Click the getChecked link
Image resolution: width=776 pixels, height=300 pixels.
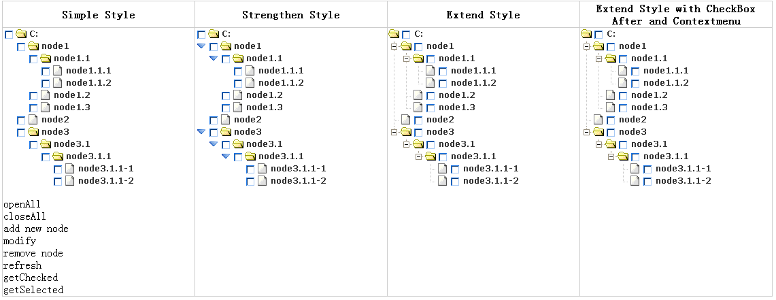coord(31,278)
